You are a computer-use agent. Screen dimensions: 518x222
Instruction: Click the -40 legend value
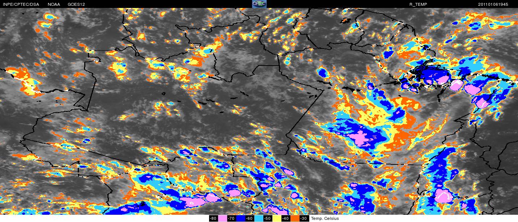coord(286,218)
